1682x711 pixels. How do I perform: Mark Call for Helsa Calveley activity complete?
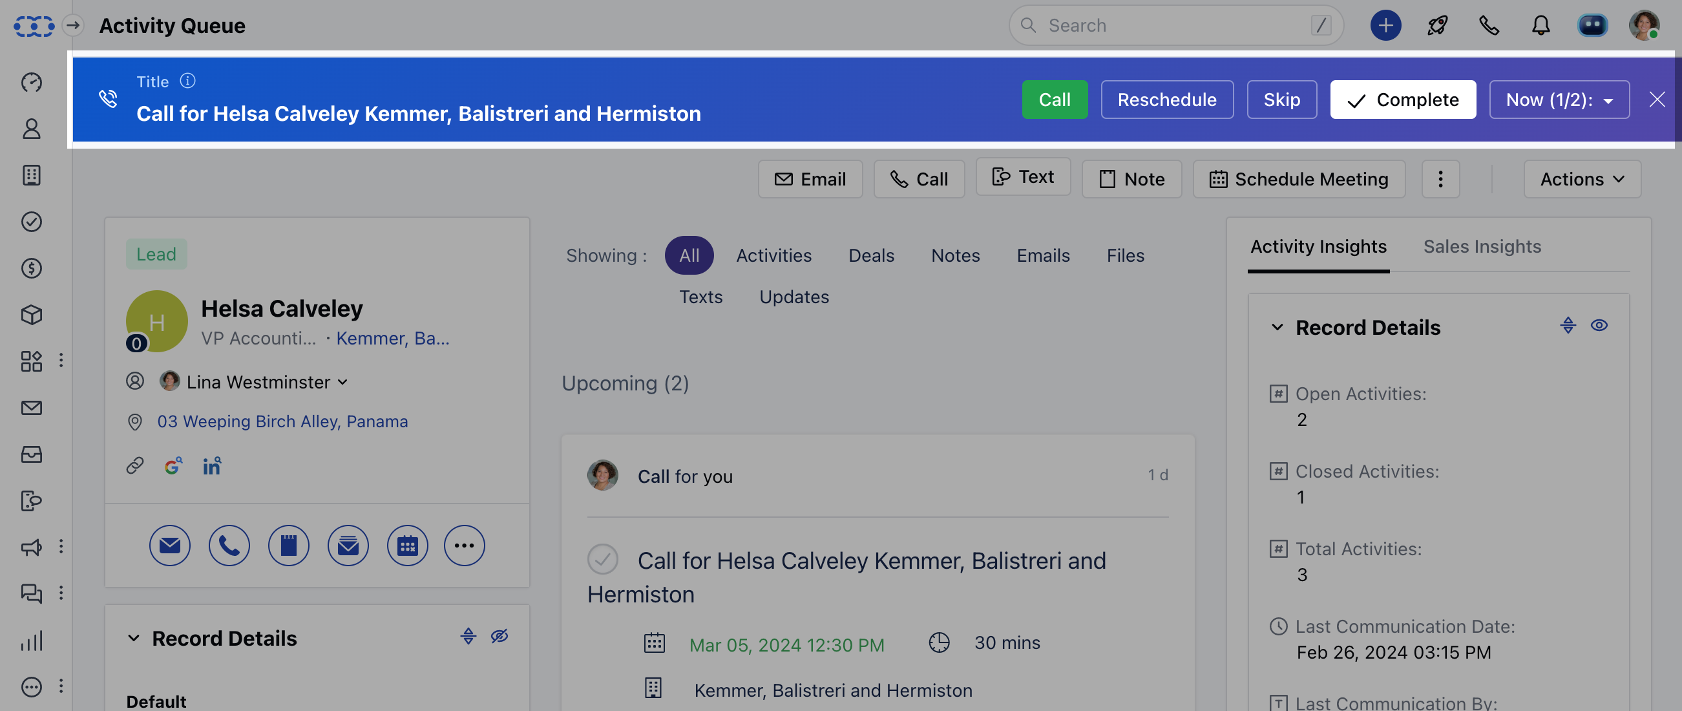pyautogui.click(x=602, y=559)
